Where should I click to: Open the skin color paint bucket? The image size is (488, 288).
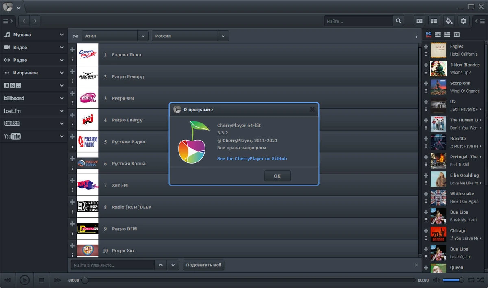[449, 21]
